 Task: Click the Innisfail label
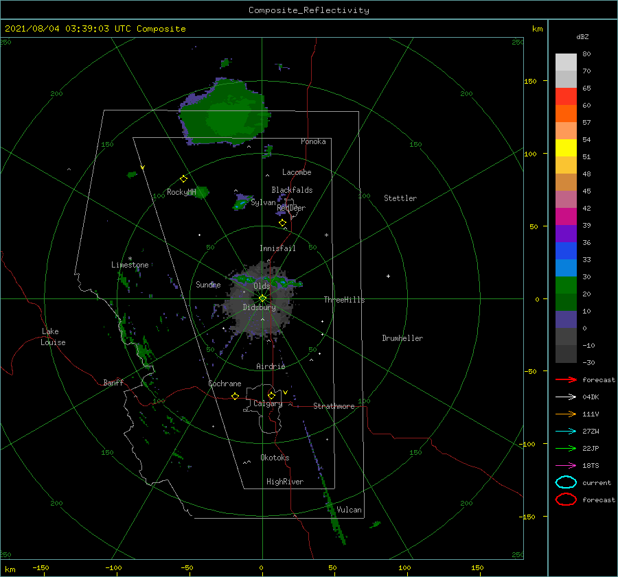[x=277, y=248]
